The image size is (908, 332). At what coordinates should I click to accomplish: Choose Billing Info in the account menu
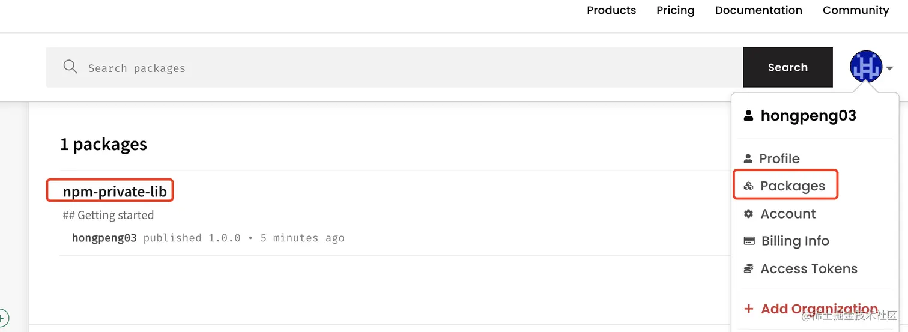point(795,241)
